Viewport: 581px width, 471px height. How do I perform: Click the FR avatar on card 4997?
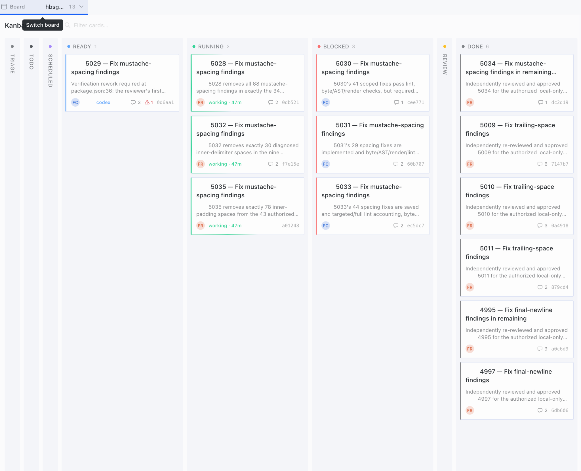pos(470,410)
